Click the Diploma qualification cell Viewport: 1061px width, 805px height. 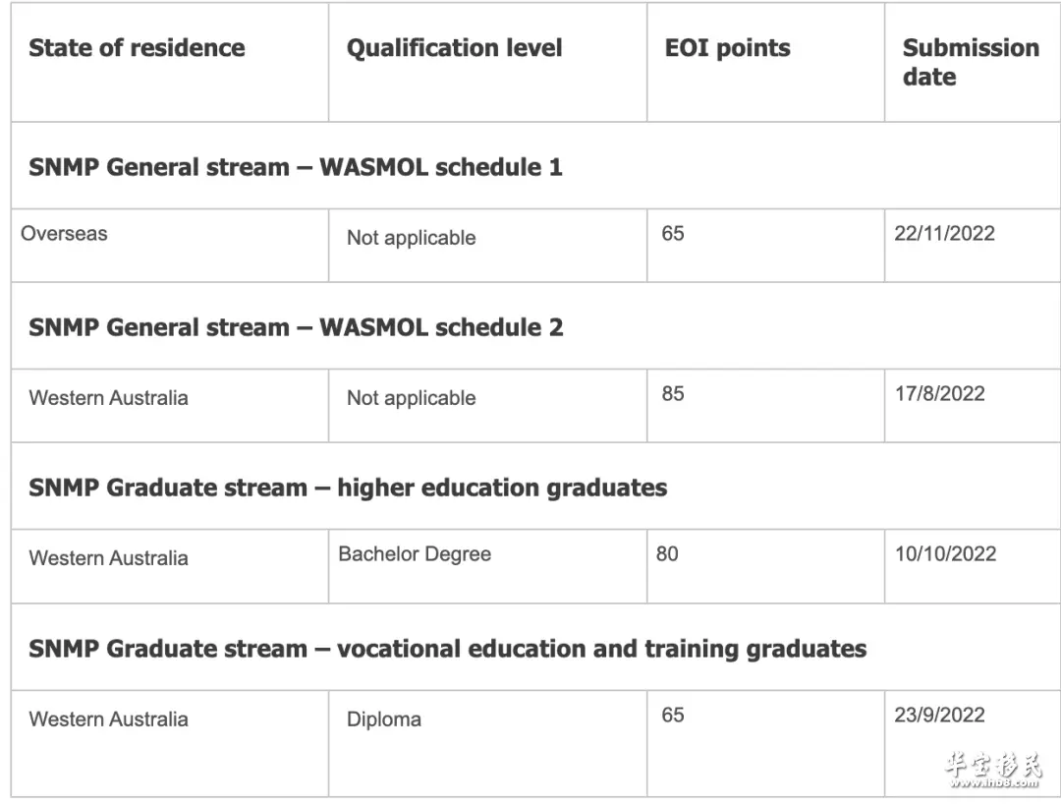384,719
